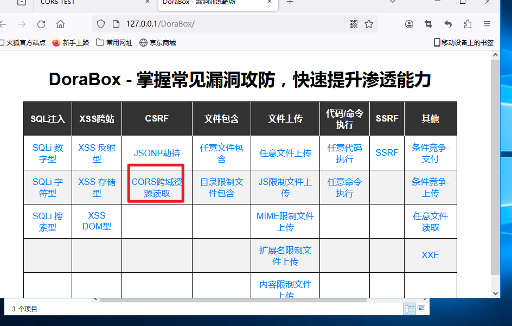Open the 常用网址 bookmarks folder

[x=114, y=43]
